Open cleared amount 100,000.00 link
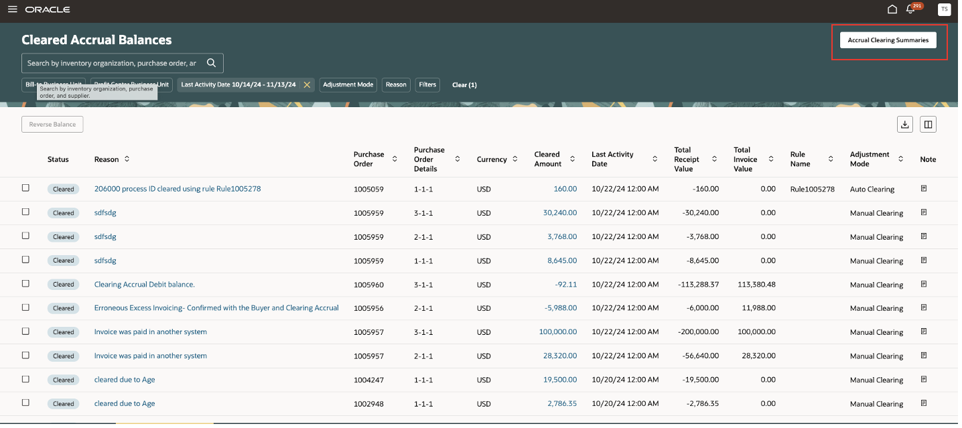Screen dimensions: 962x428 (x=557, y=332)
